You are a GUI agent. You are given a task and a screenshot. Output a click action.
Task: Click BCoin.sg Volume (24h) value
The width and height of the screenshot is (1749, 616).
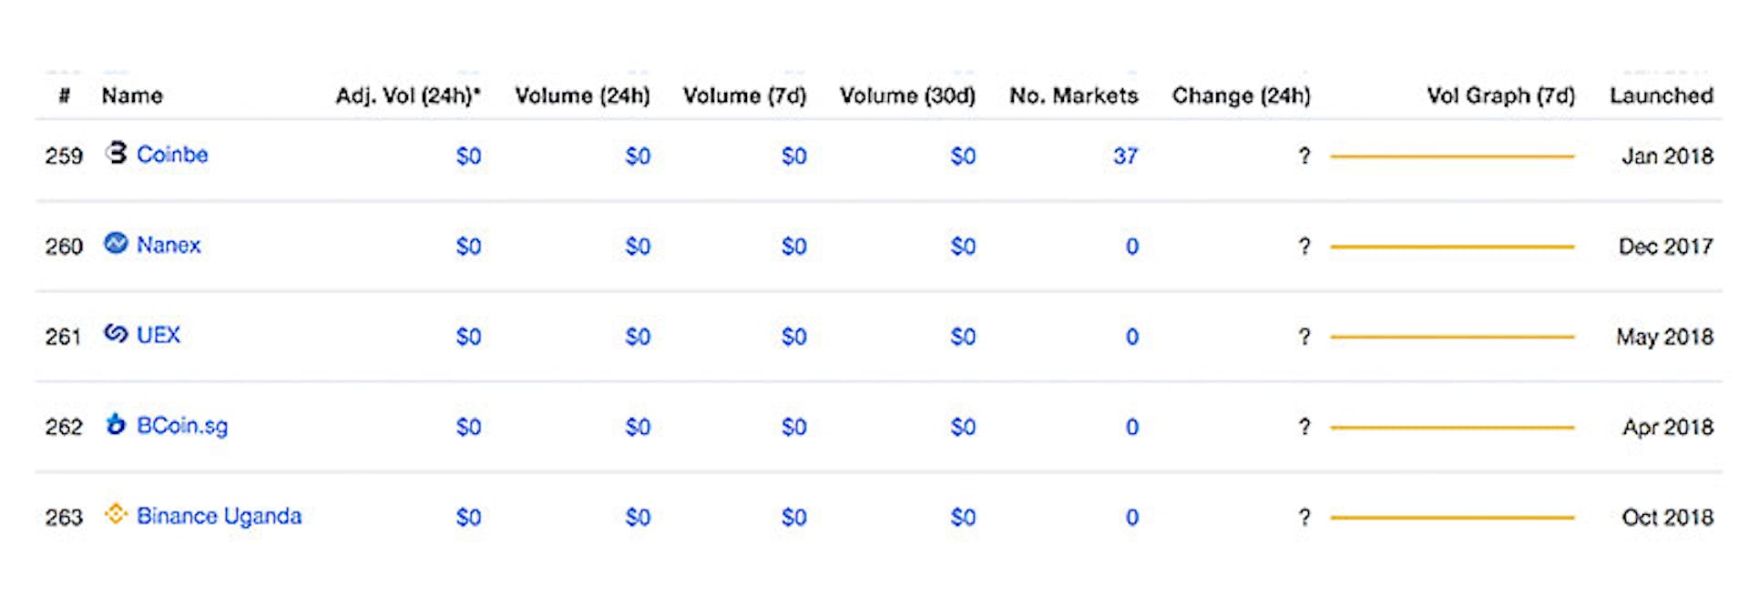coord(638,427)
